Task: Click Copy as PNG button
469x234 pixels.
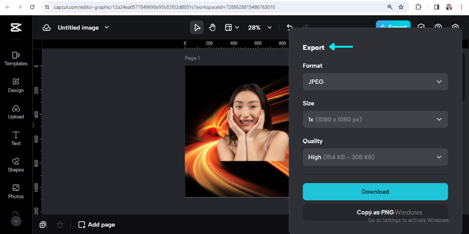Action: pos(375,212)
